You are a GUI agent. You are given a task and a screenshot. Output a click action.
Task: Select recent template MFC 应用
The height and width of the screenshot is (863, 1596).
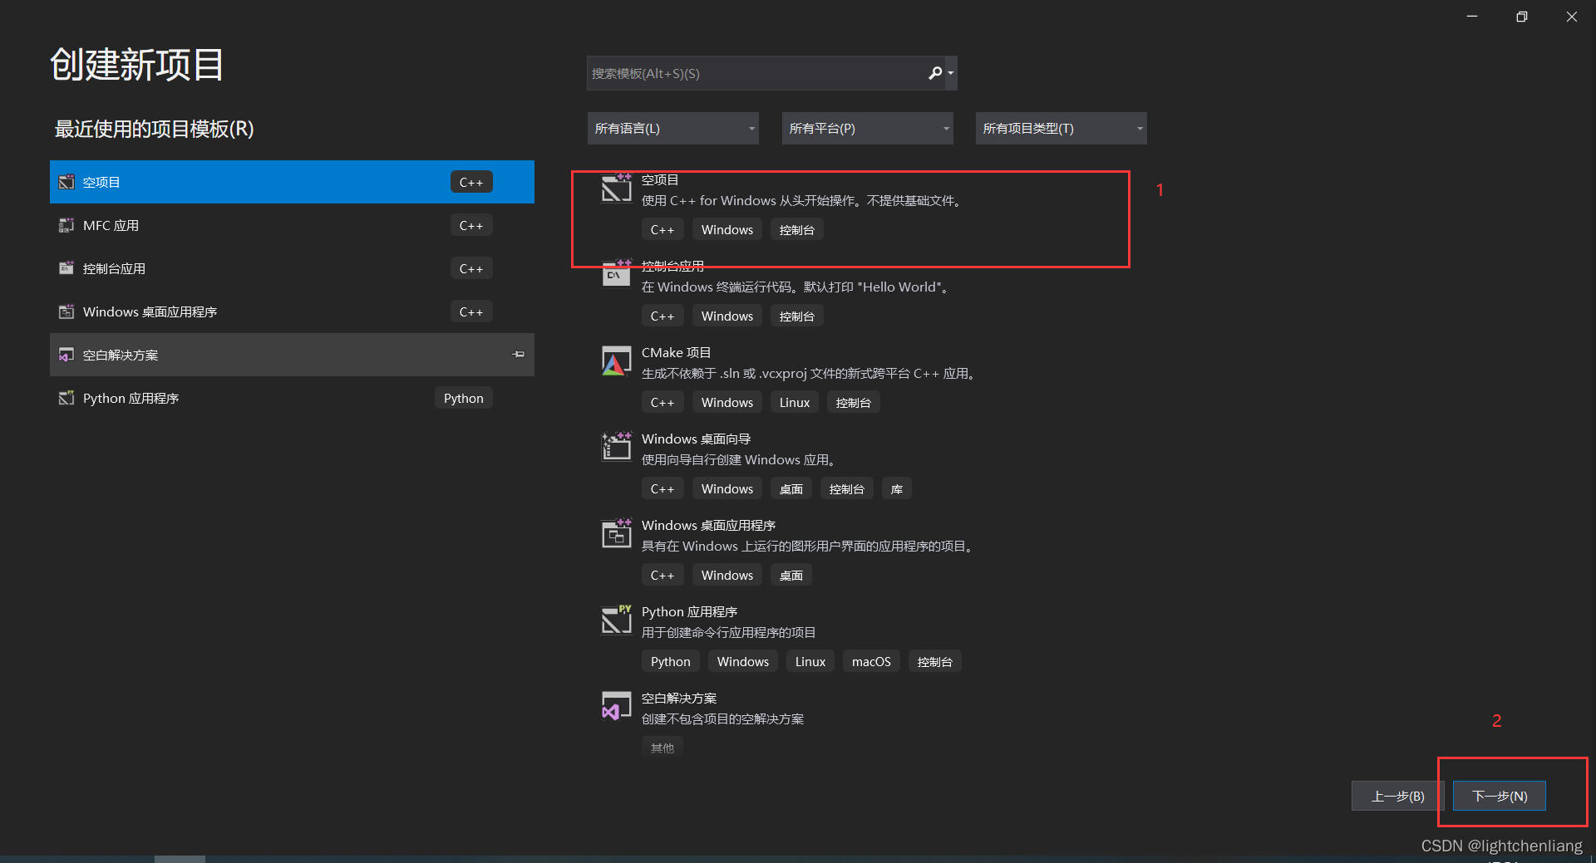coord(292,225)
